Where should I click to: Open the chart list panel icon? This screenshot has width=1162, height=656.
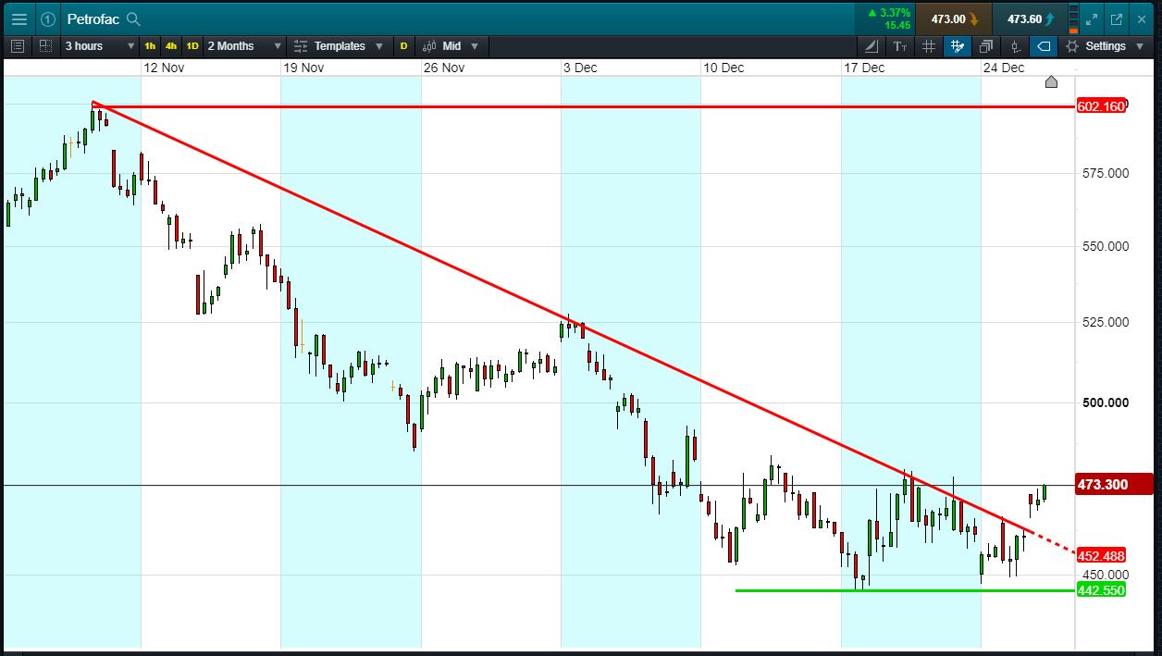[18, 45]
